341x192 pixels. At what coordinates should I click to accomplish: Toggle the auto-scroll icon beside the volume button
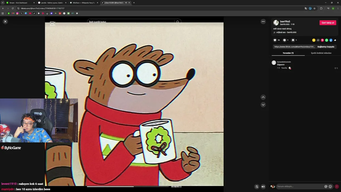pyautogui.click(x=257, y=187)
